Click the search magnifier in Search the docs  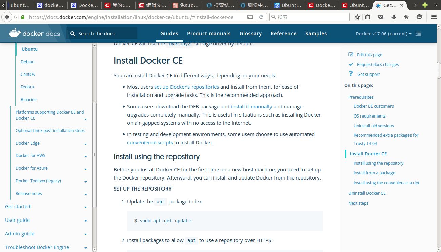click(72, 34)
